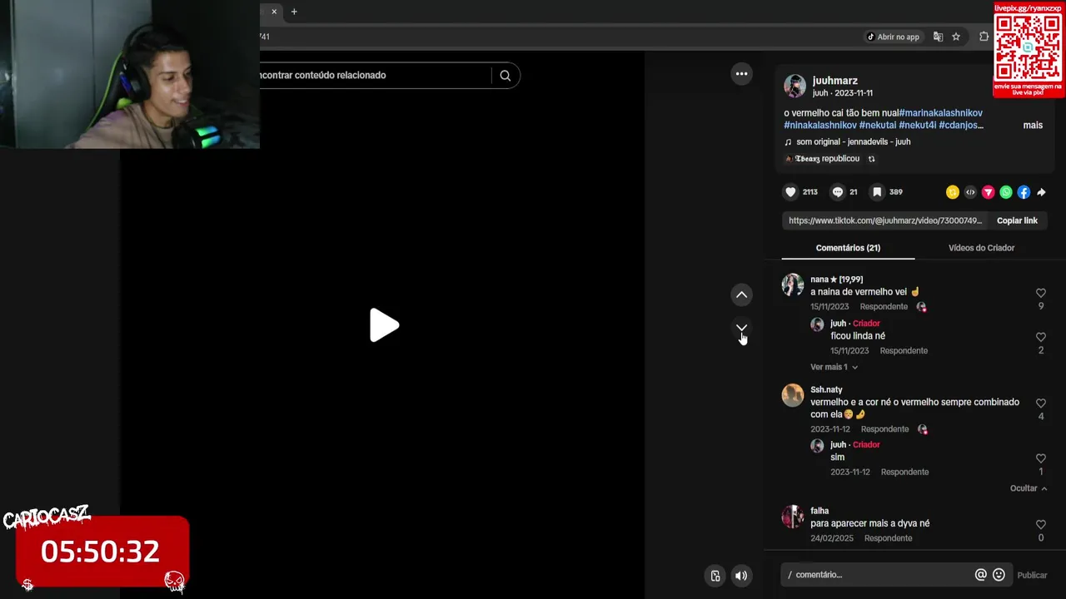Click the creator-liked badge on Ssh.naty's comment
1066x599 pixels.
point(922,429)
